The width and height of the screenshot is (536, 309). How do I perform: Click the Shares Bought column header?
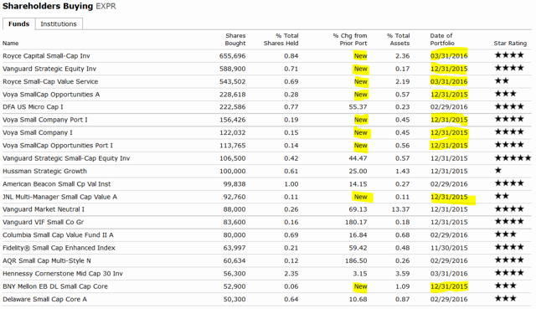[235, 39]
